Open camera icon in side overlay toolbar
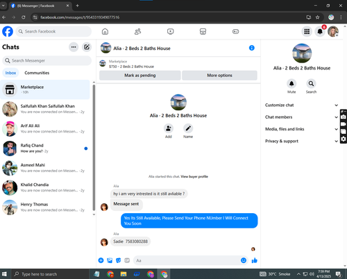 [344, 117]
